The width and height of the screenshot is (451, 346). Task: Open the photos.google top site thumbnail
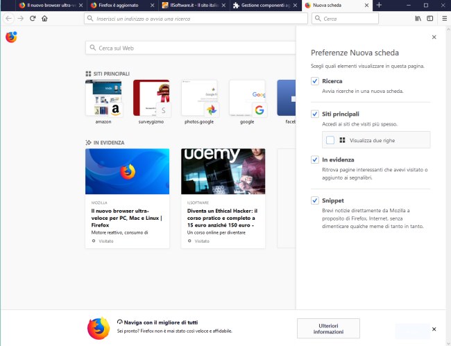pos(199,98)
